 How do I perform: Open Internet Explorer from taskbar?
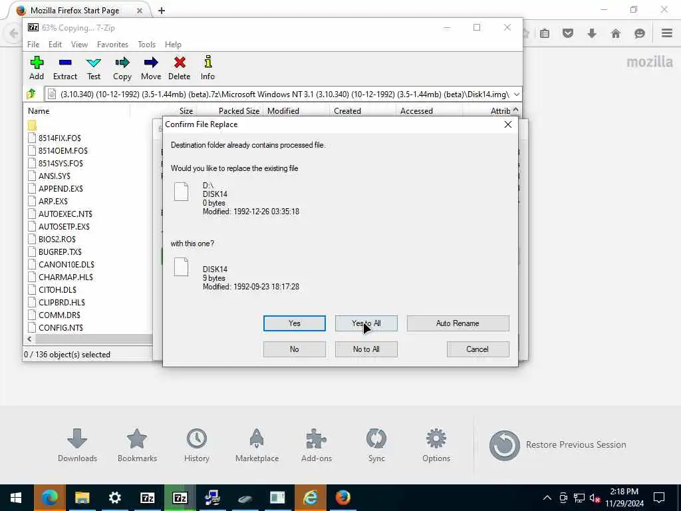click(x=310, y=498)
